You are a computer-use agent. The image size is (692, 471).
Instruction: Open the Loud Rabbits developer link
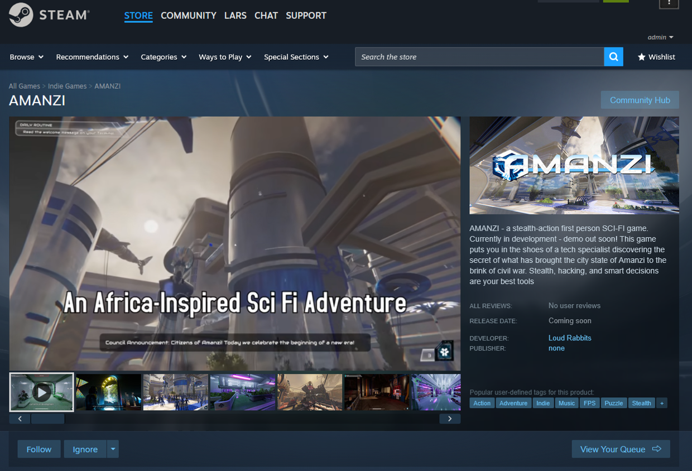point(570,338)
